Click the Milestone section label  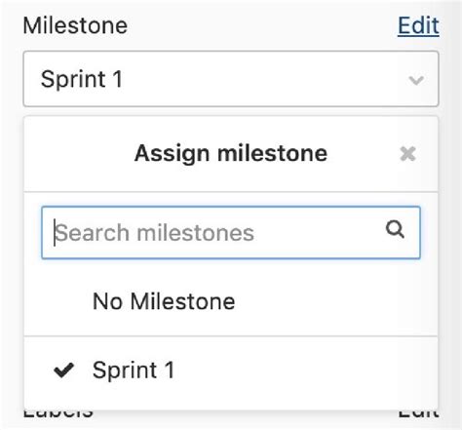pyautogui.click(x=75, y=25)
